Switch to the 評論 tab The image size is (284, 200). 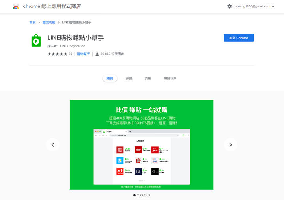[129, 78]
